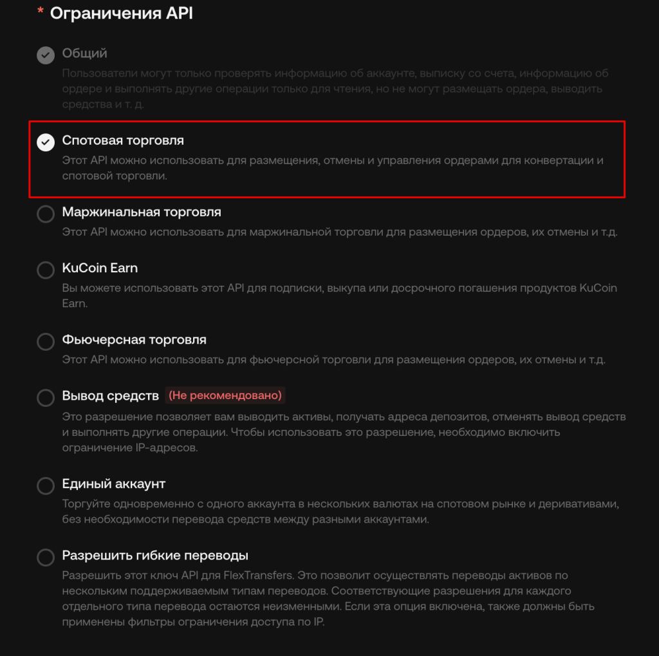This screenshot has height=656, width=659.
Task: Click the greyed-out Общий checkmark icon
Action: 46,55
